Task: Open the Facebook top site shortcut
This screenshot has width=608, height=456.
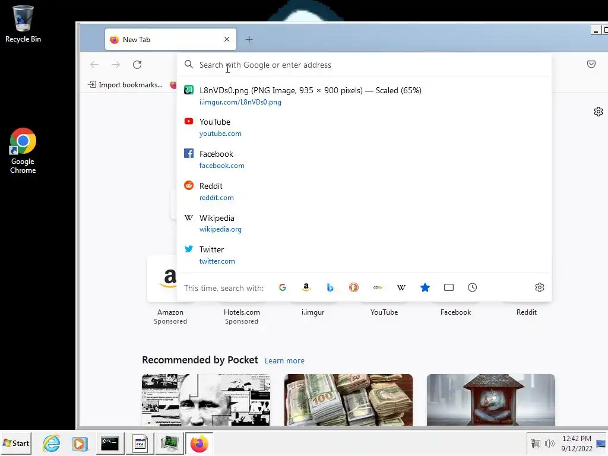Action: [455, 312]
